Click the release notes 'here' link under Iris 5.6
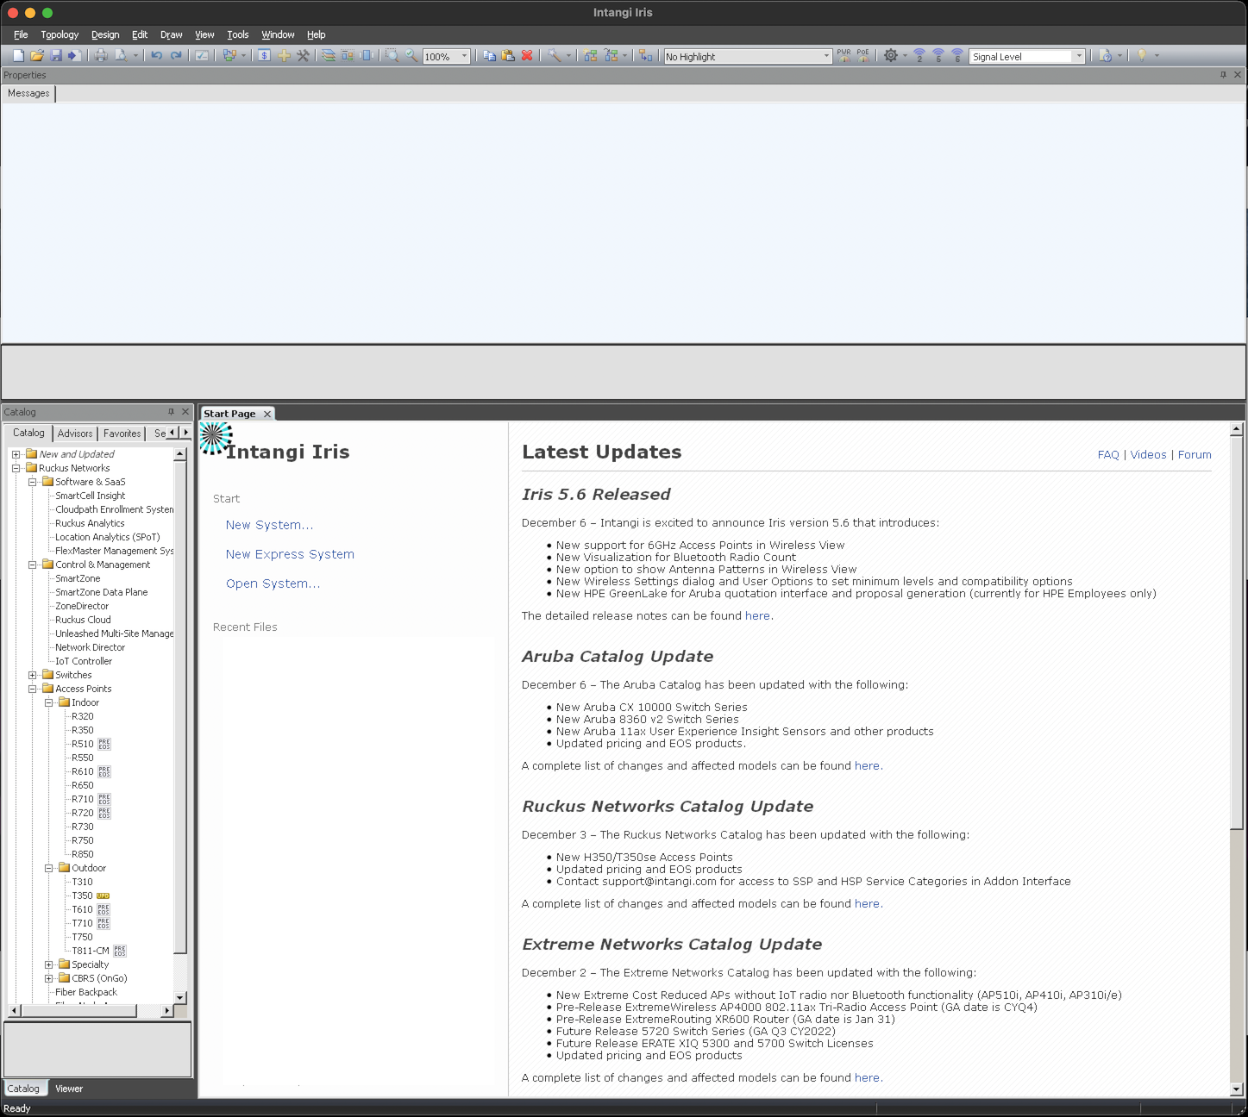Screen dimensions: 1248x1117 [x=757, y=616]
